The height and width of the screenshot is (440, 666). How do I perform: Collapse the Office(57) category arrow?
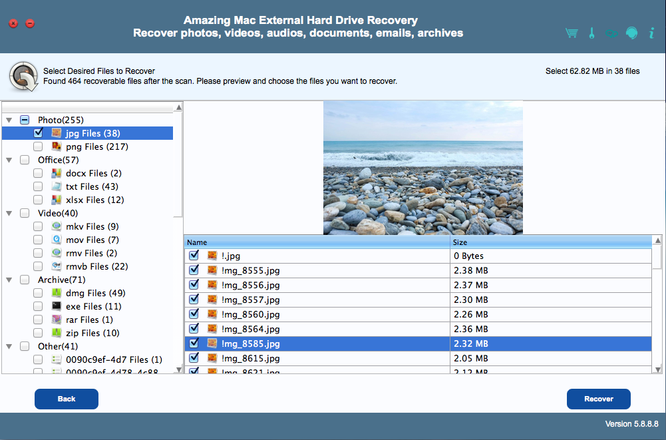(9, 160)
